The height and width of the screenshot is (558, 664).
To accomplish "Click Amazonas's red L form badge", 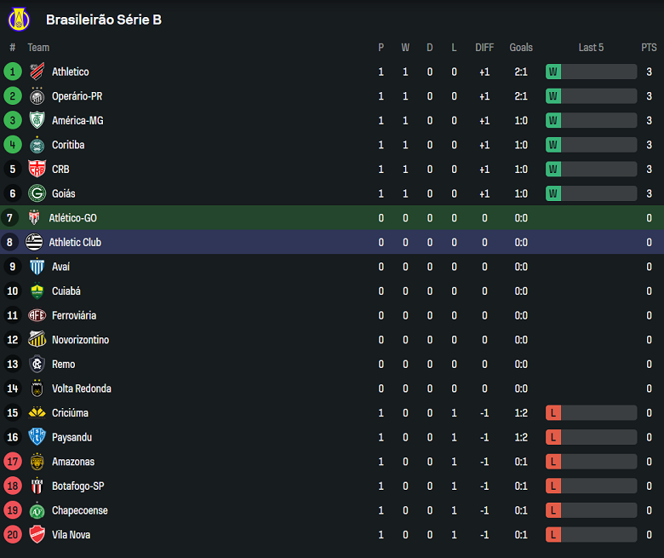I will coord(553,462).
